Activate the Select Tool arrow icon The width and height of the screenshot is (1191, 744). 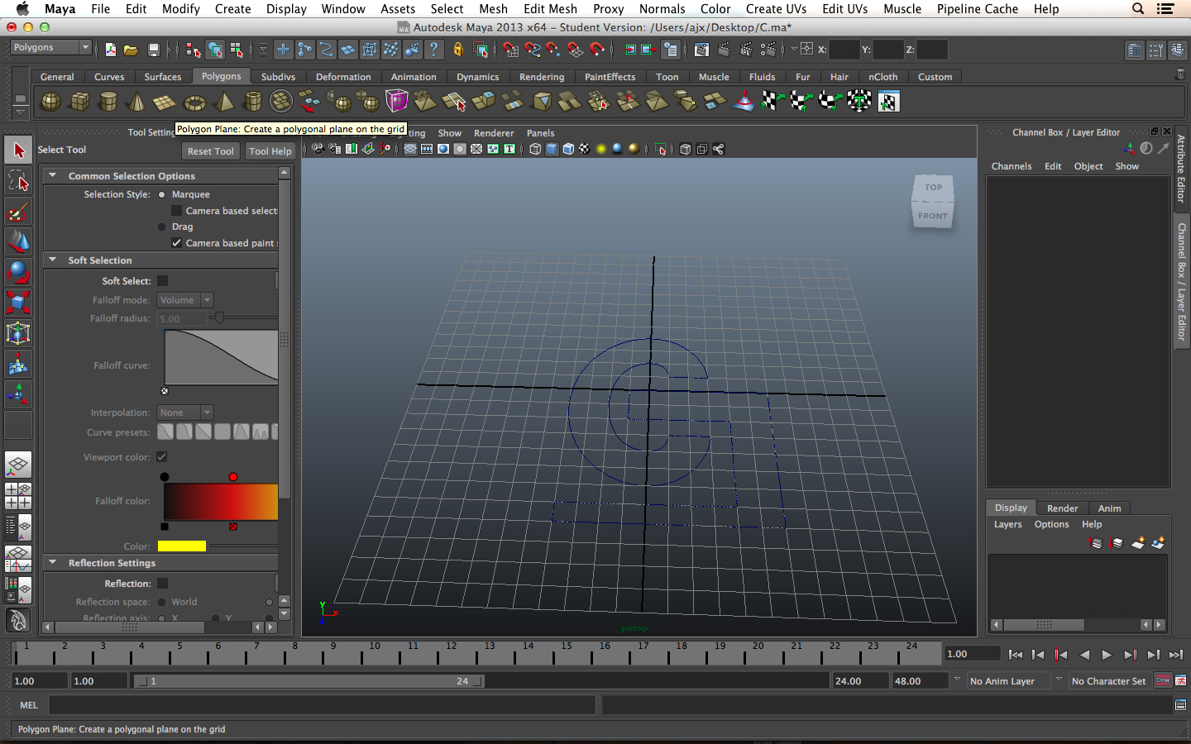coord(18,150)
